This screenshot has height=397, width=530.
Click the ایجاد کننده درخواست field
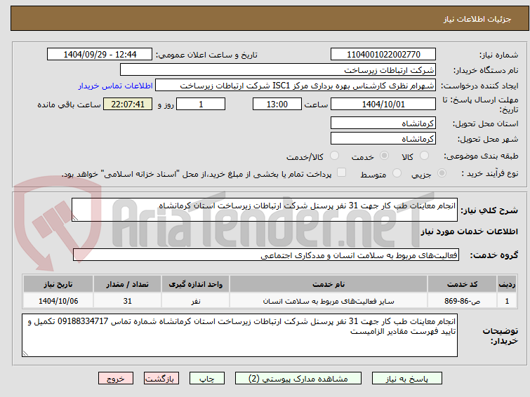click(296, 86)
